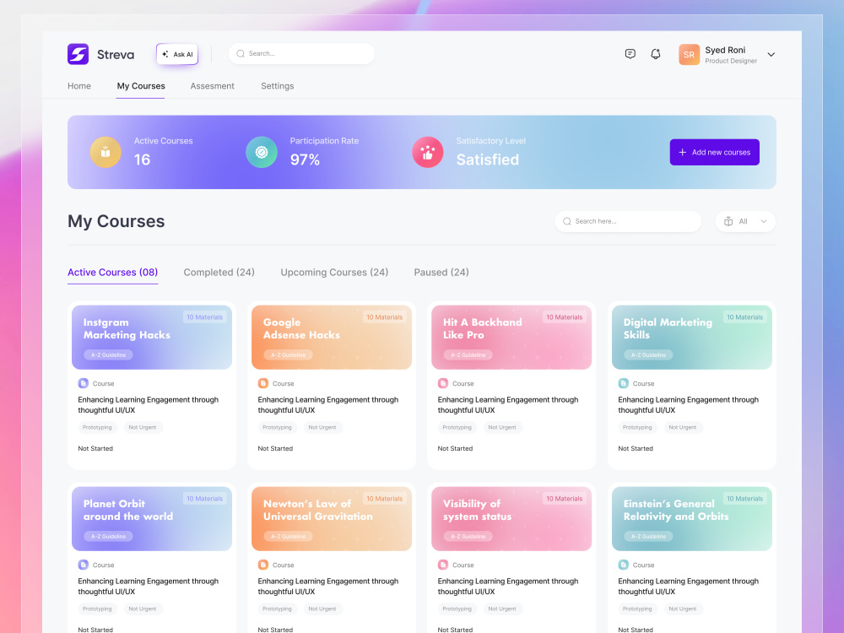Click Course icon under Visibility of system status
The height and width of the screenshot is (633, 844).
(x=443, y=565)
